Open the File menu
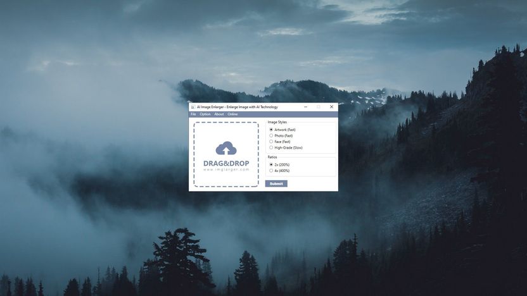This screenshot has height=296, width=527. (193, 114)
